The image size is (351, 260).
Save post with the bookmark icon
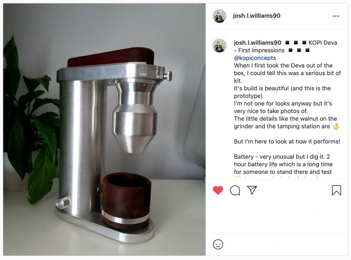336,190
